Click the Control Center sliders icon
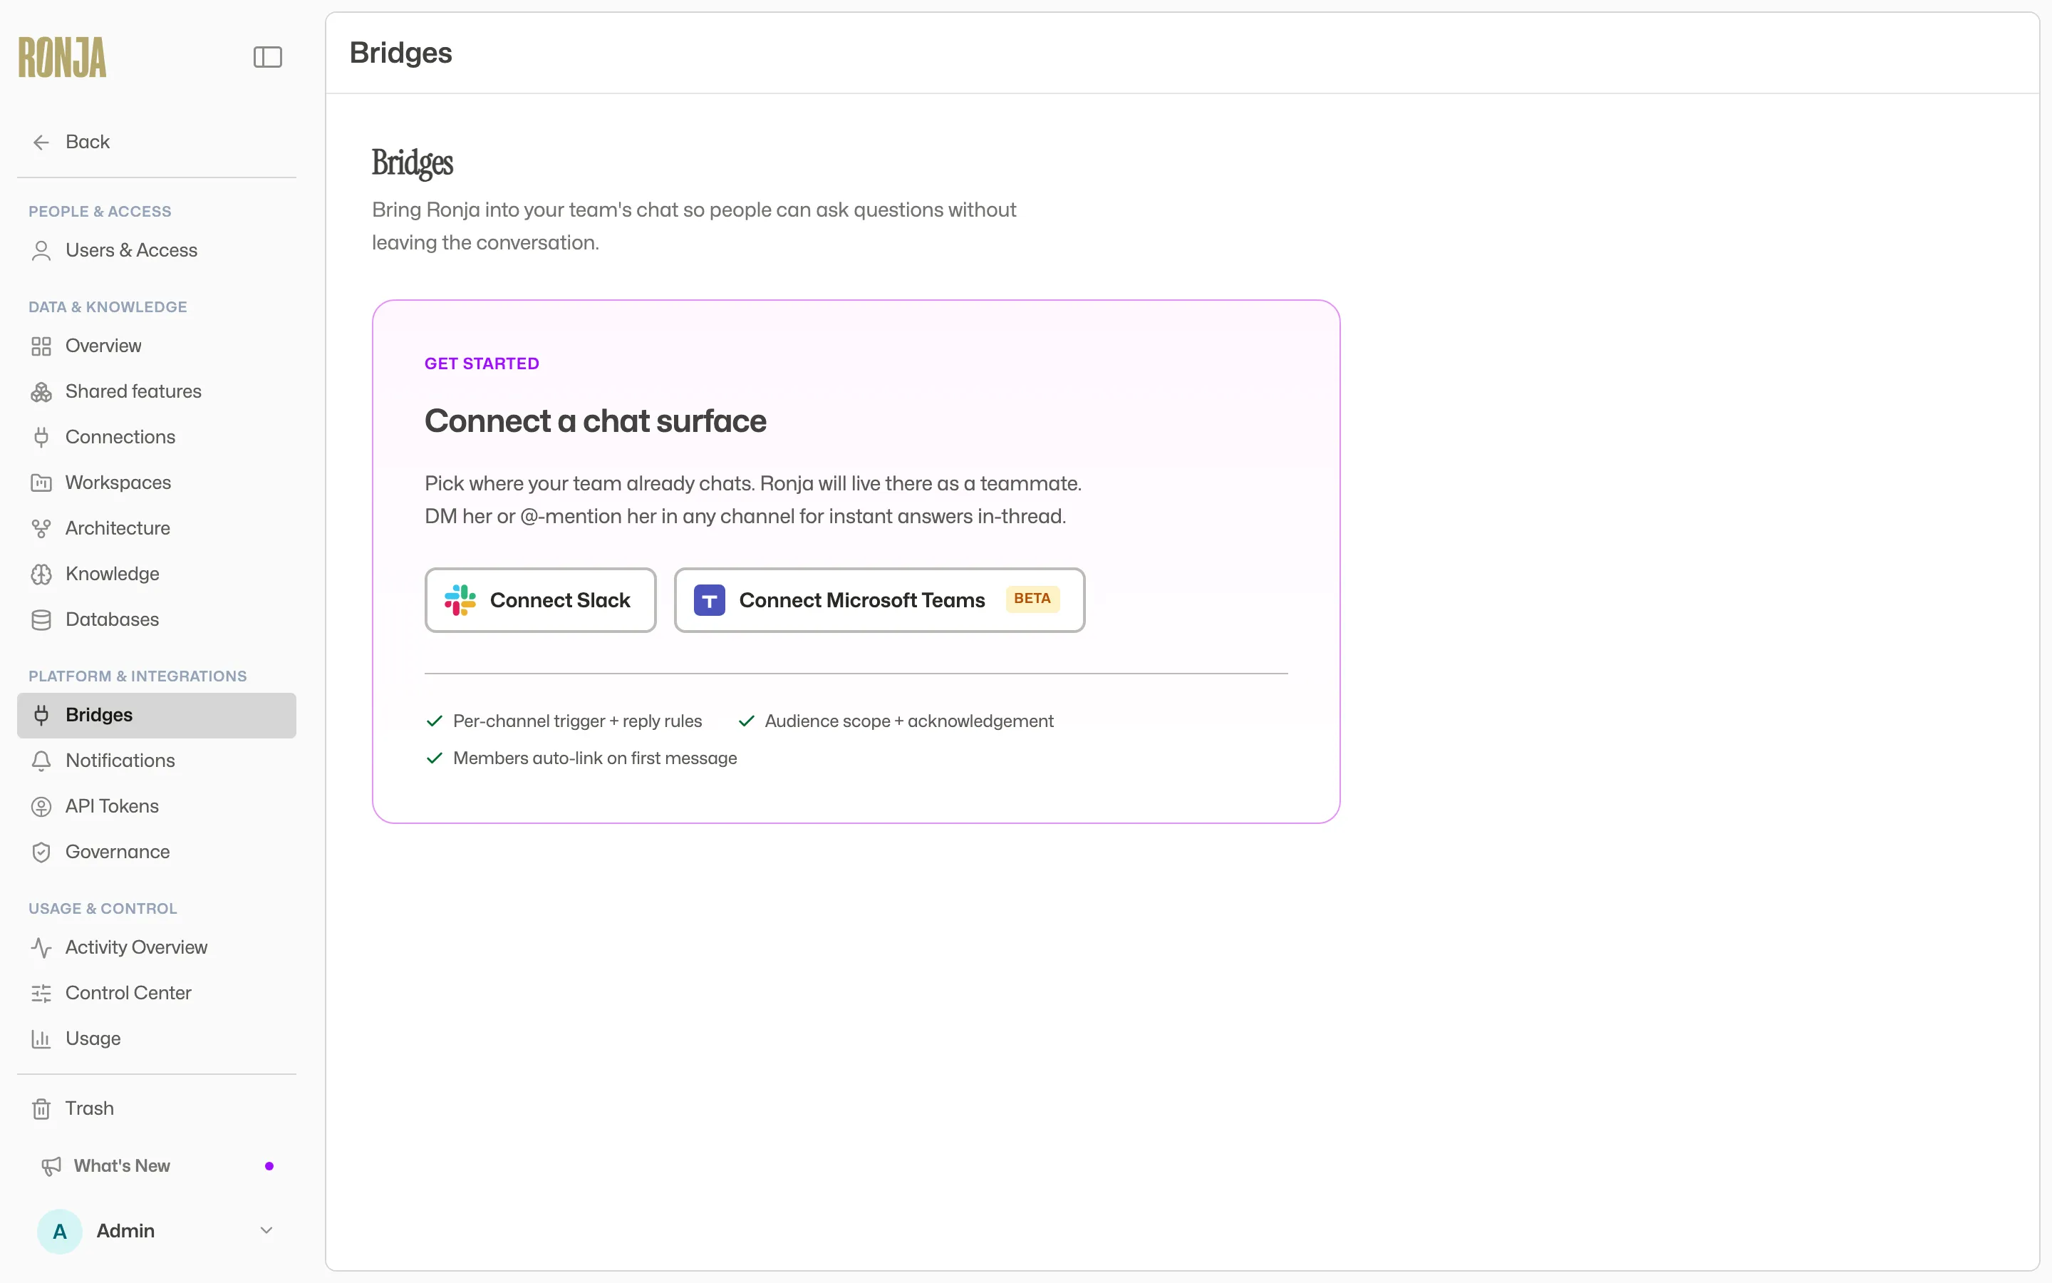Viewport: 2052px width, 1283px height. coord(41,994)
